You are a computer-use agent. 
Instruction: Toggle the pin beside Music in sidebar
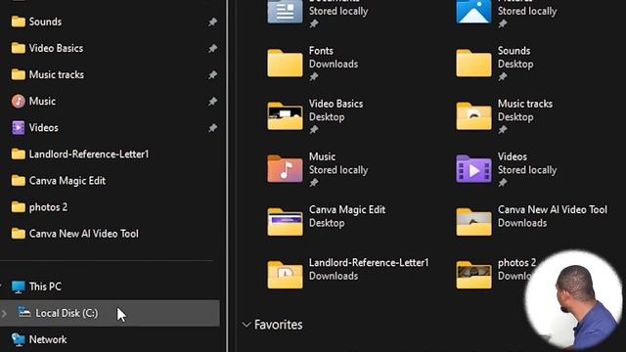click(212, 102)
